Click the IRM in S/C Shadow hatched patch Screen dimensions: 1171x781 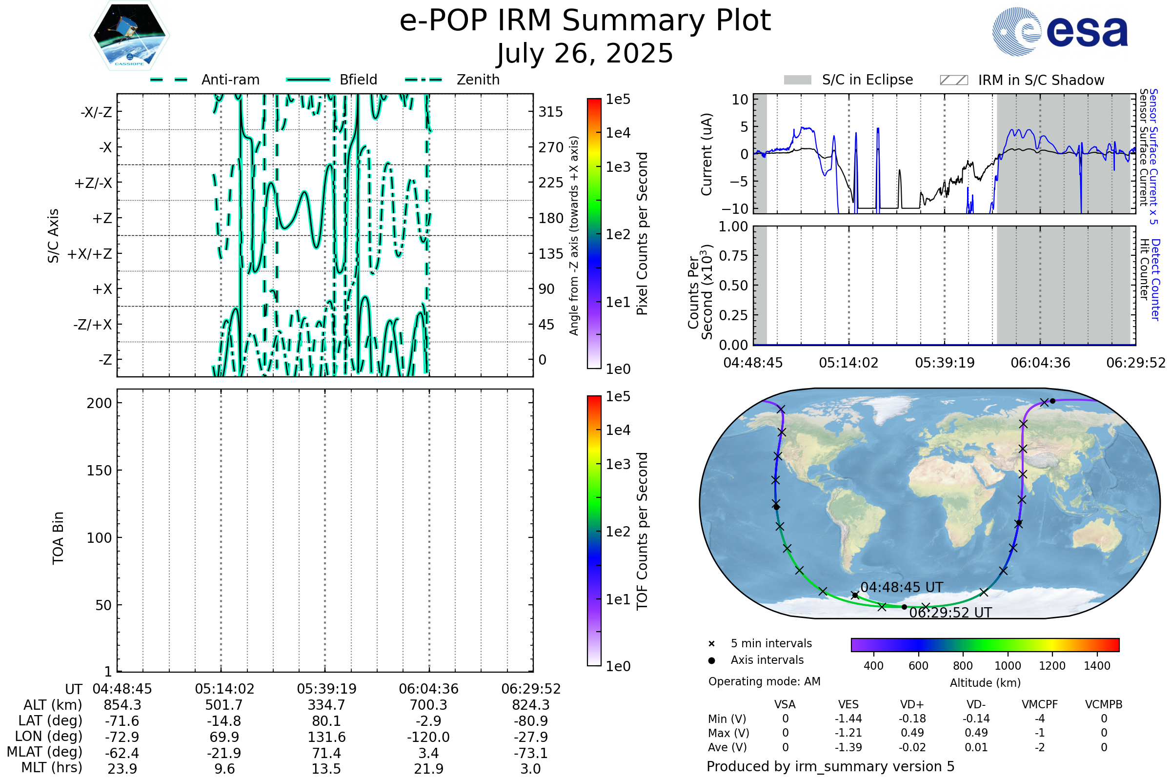[x=953, y=80]
